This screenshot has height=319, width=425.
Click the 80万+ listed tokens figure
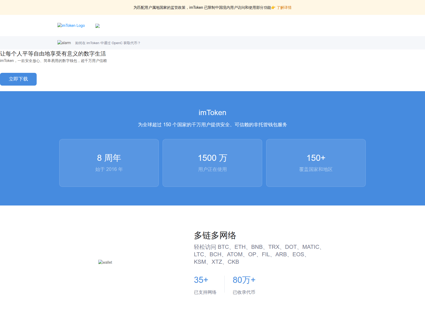[244, 280]
